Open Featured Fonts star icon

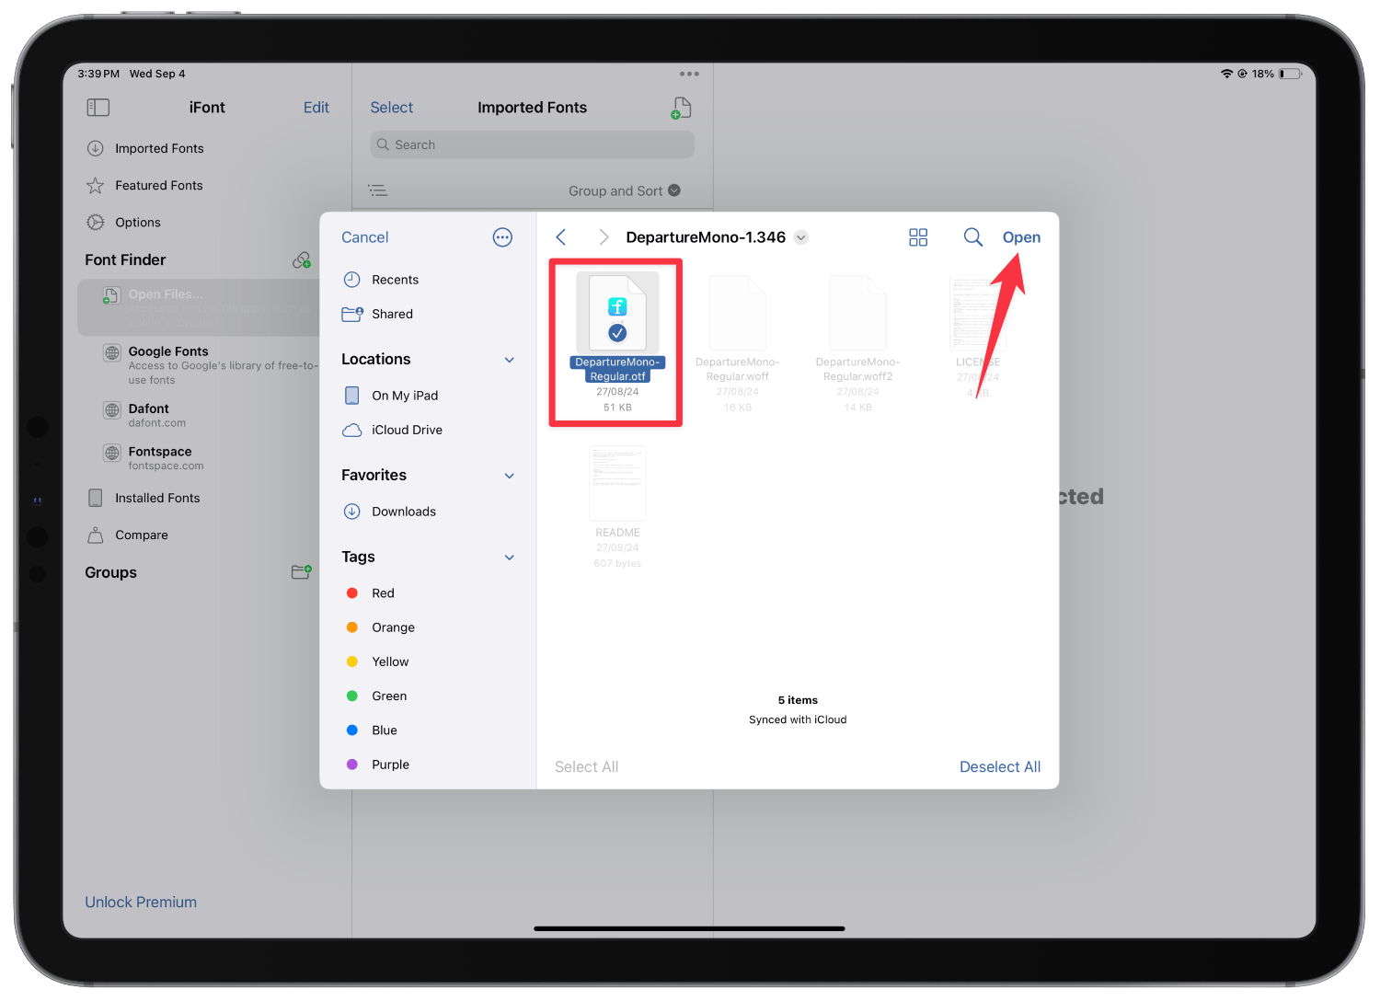(x=96, y=185)
